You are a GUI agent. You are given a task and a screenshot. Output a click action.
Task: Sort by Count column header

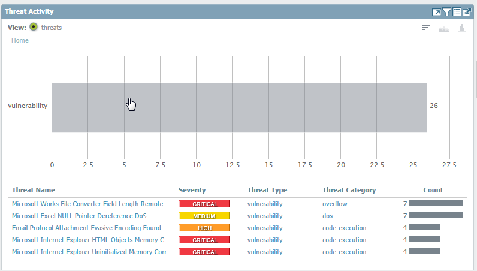(433, 190)
